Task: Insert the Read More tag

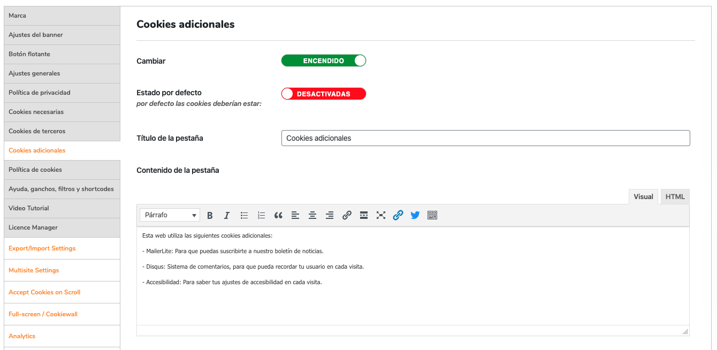Action: pos(364,215)
